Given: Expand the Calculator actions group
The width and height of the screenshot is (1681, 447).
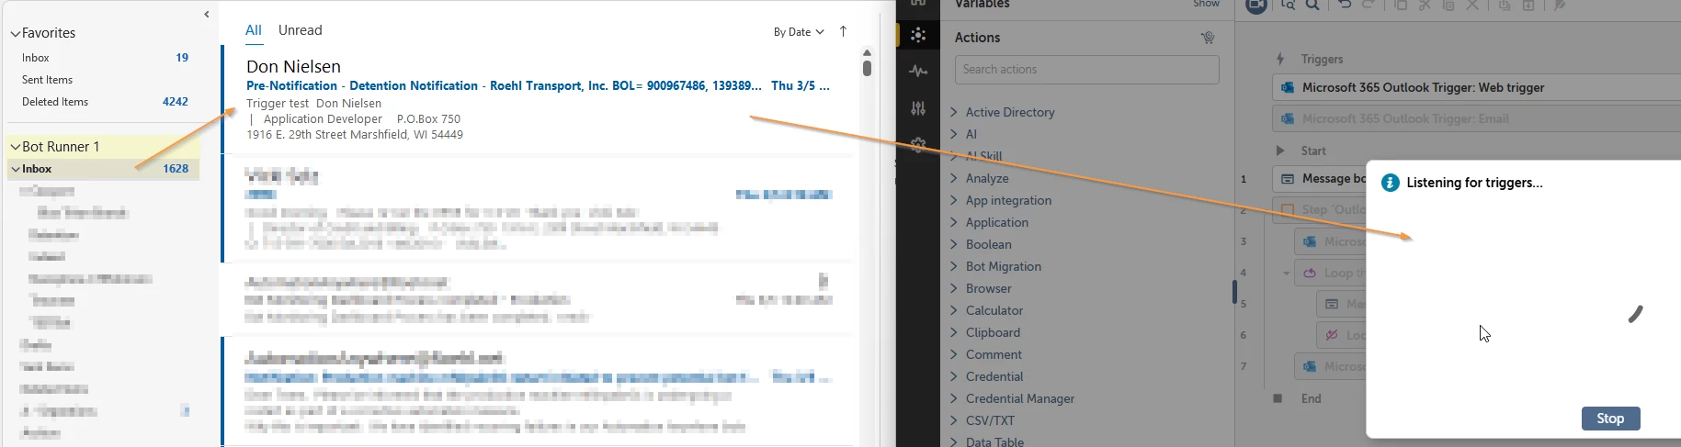Looking at the screenshot, I should (953, 310).
